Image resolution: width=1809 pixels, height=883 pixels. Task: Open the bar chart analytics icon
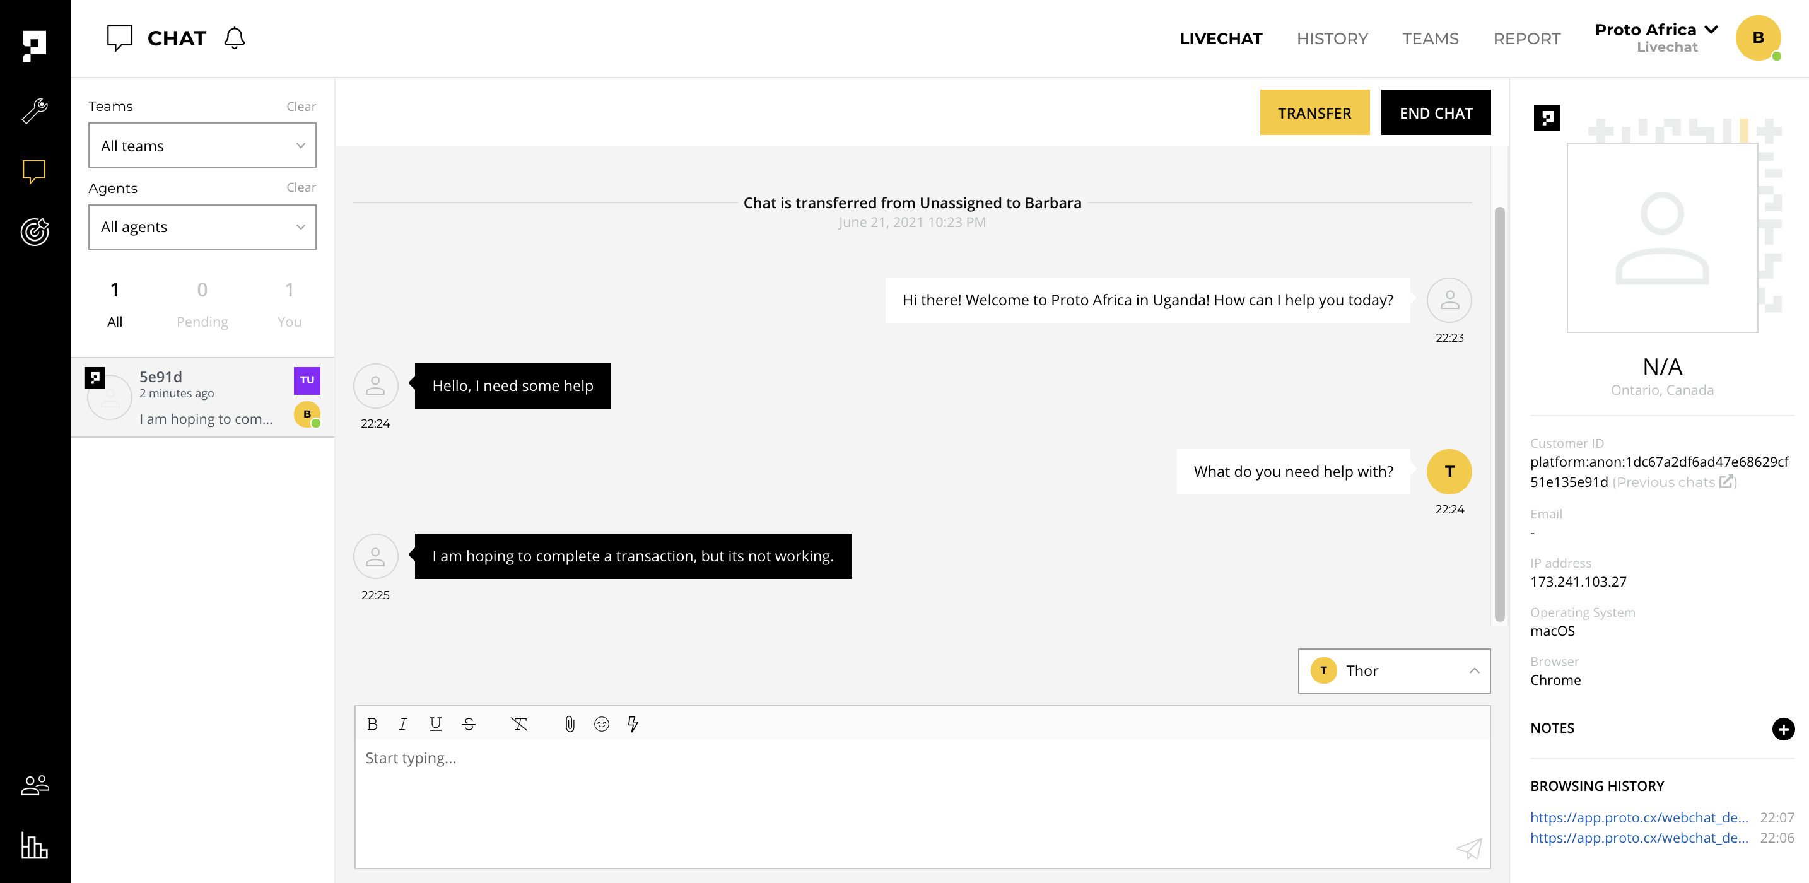[x=35, y=845]
